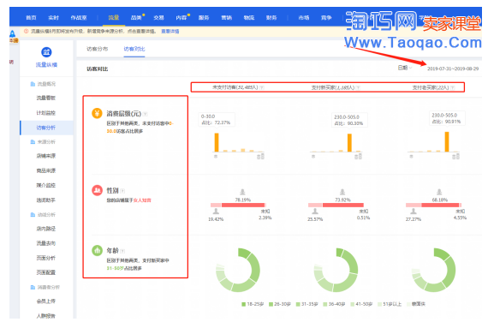Click female icon above 68.18% bar

click(x=439, y=192)
